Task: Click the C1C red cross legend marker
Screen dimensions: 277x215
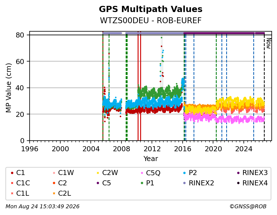Action: [12, 183]
